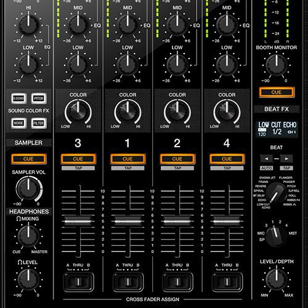Activate the FILTER sound color FX

pos(39,123)
